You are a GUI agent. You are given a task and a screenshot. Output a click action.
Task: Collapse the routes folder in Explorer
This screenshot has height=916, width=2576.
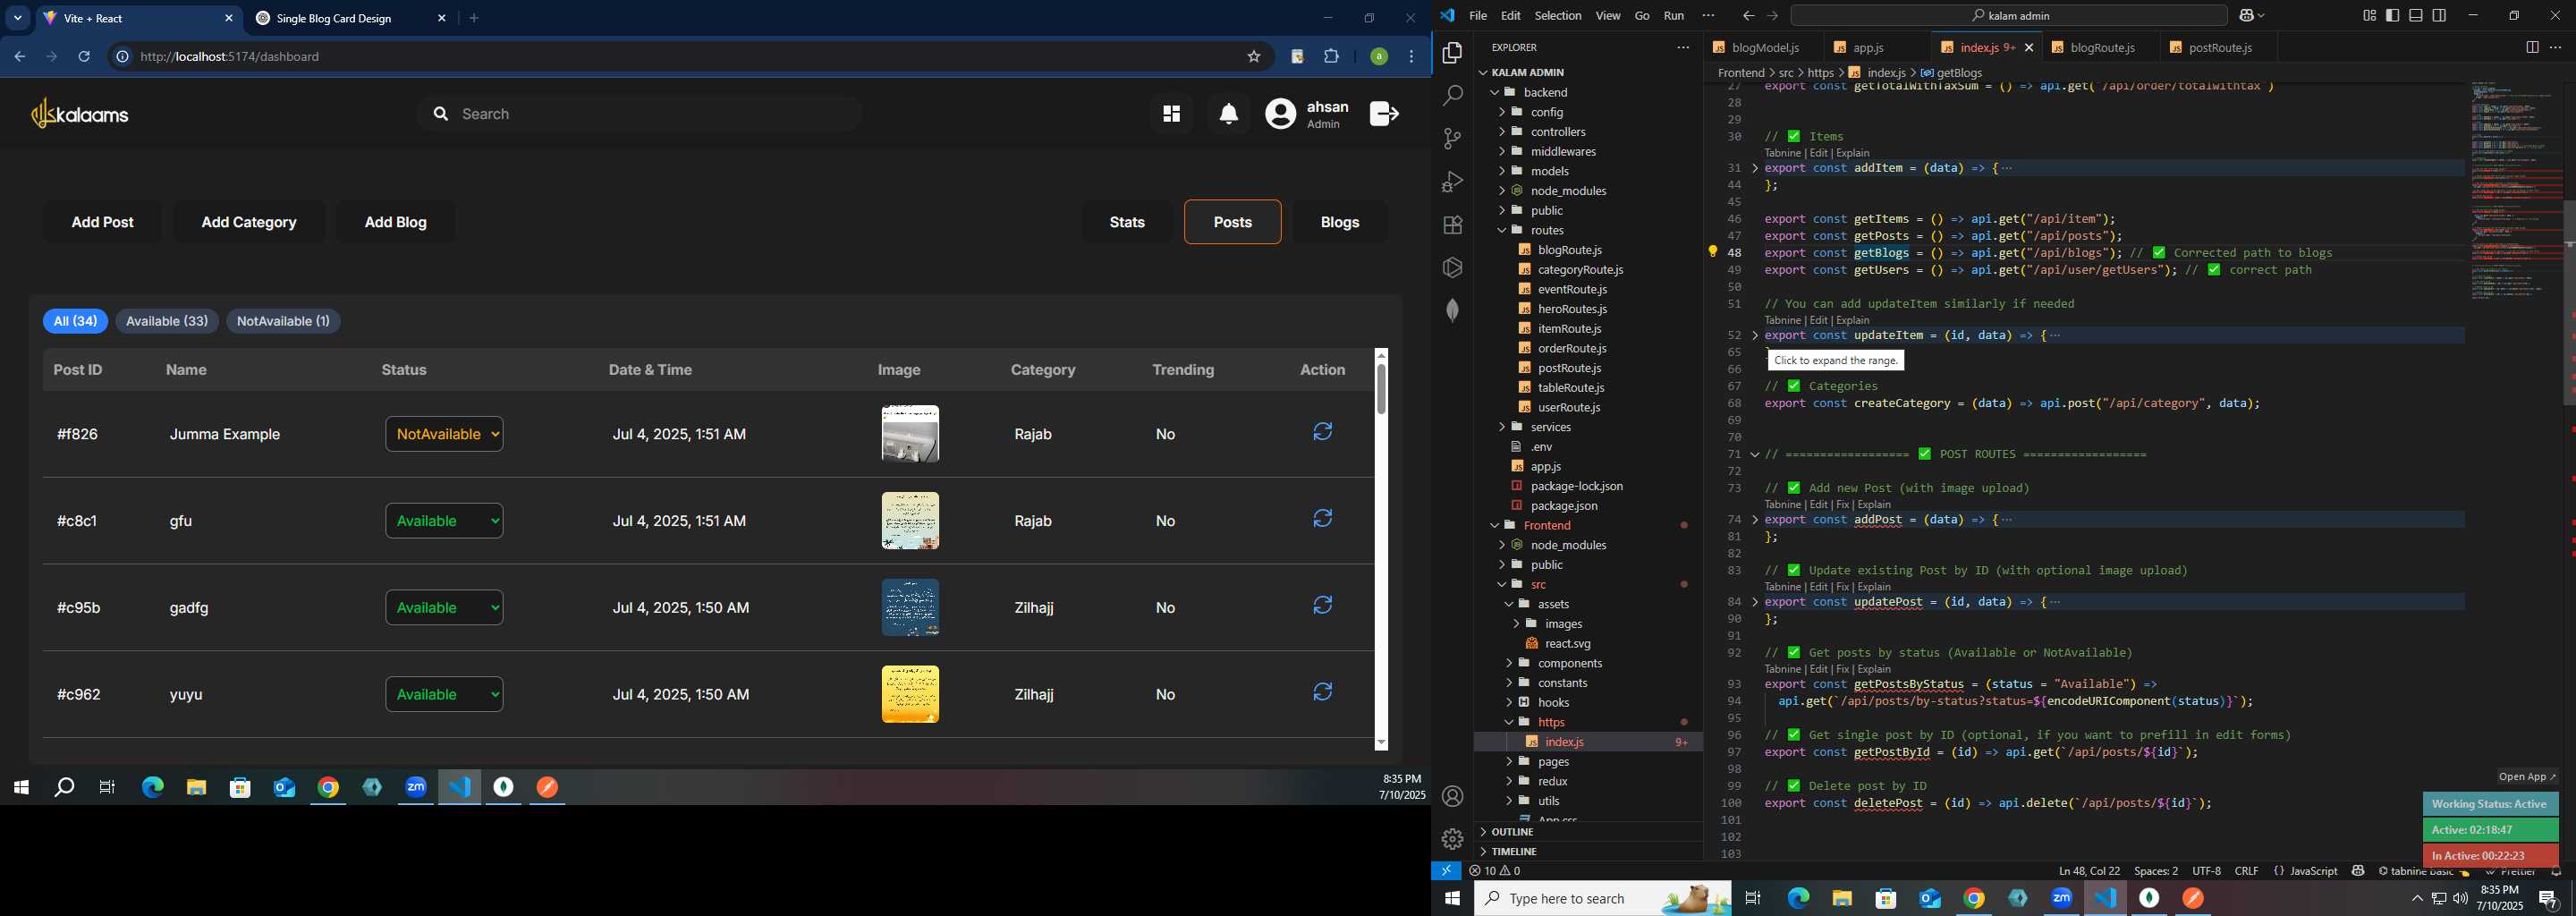click(x=1547, y=230)
